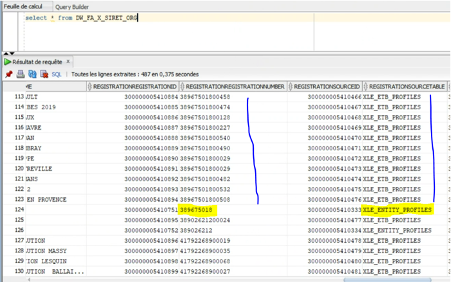
Task: Sort by REGISTRATIONSOURCETABLE column header
Action: 405,87
